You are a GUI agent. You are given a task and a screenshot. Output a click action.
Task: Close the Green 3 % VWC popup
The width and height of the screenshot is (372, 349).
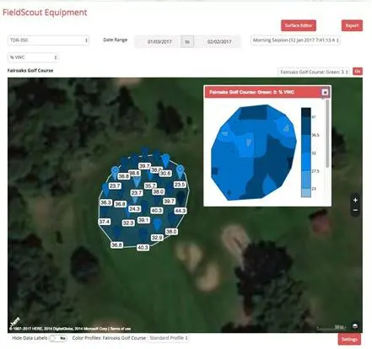pos(325,92)
